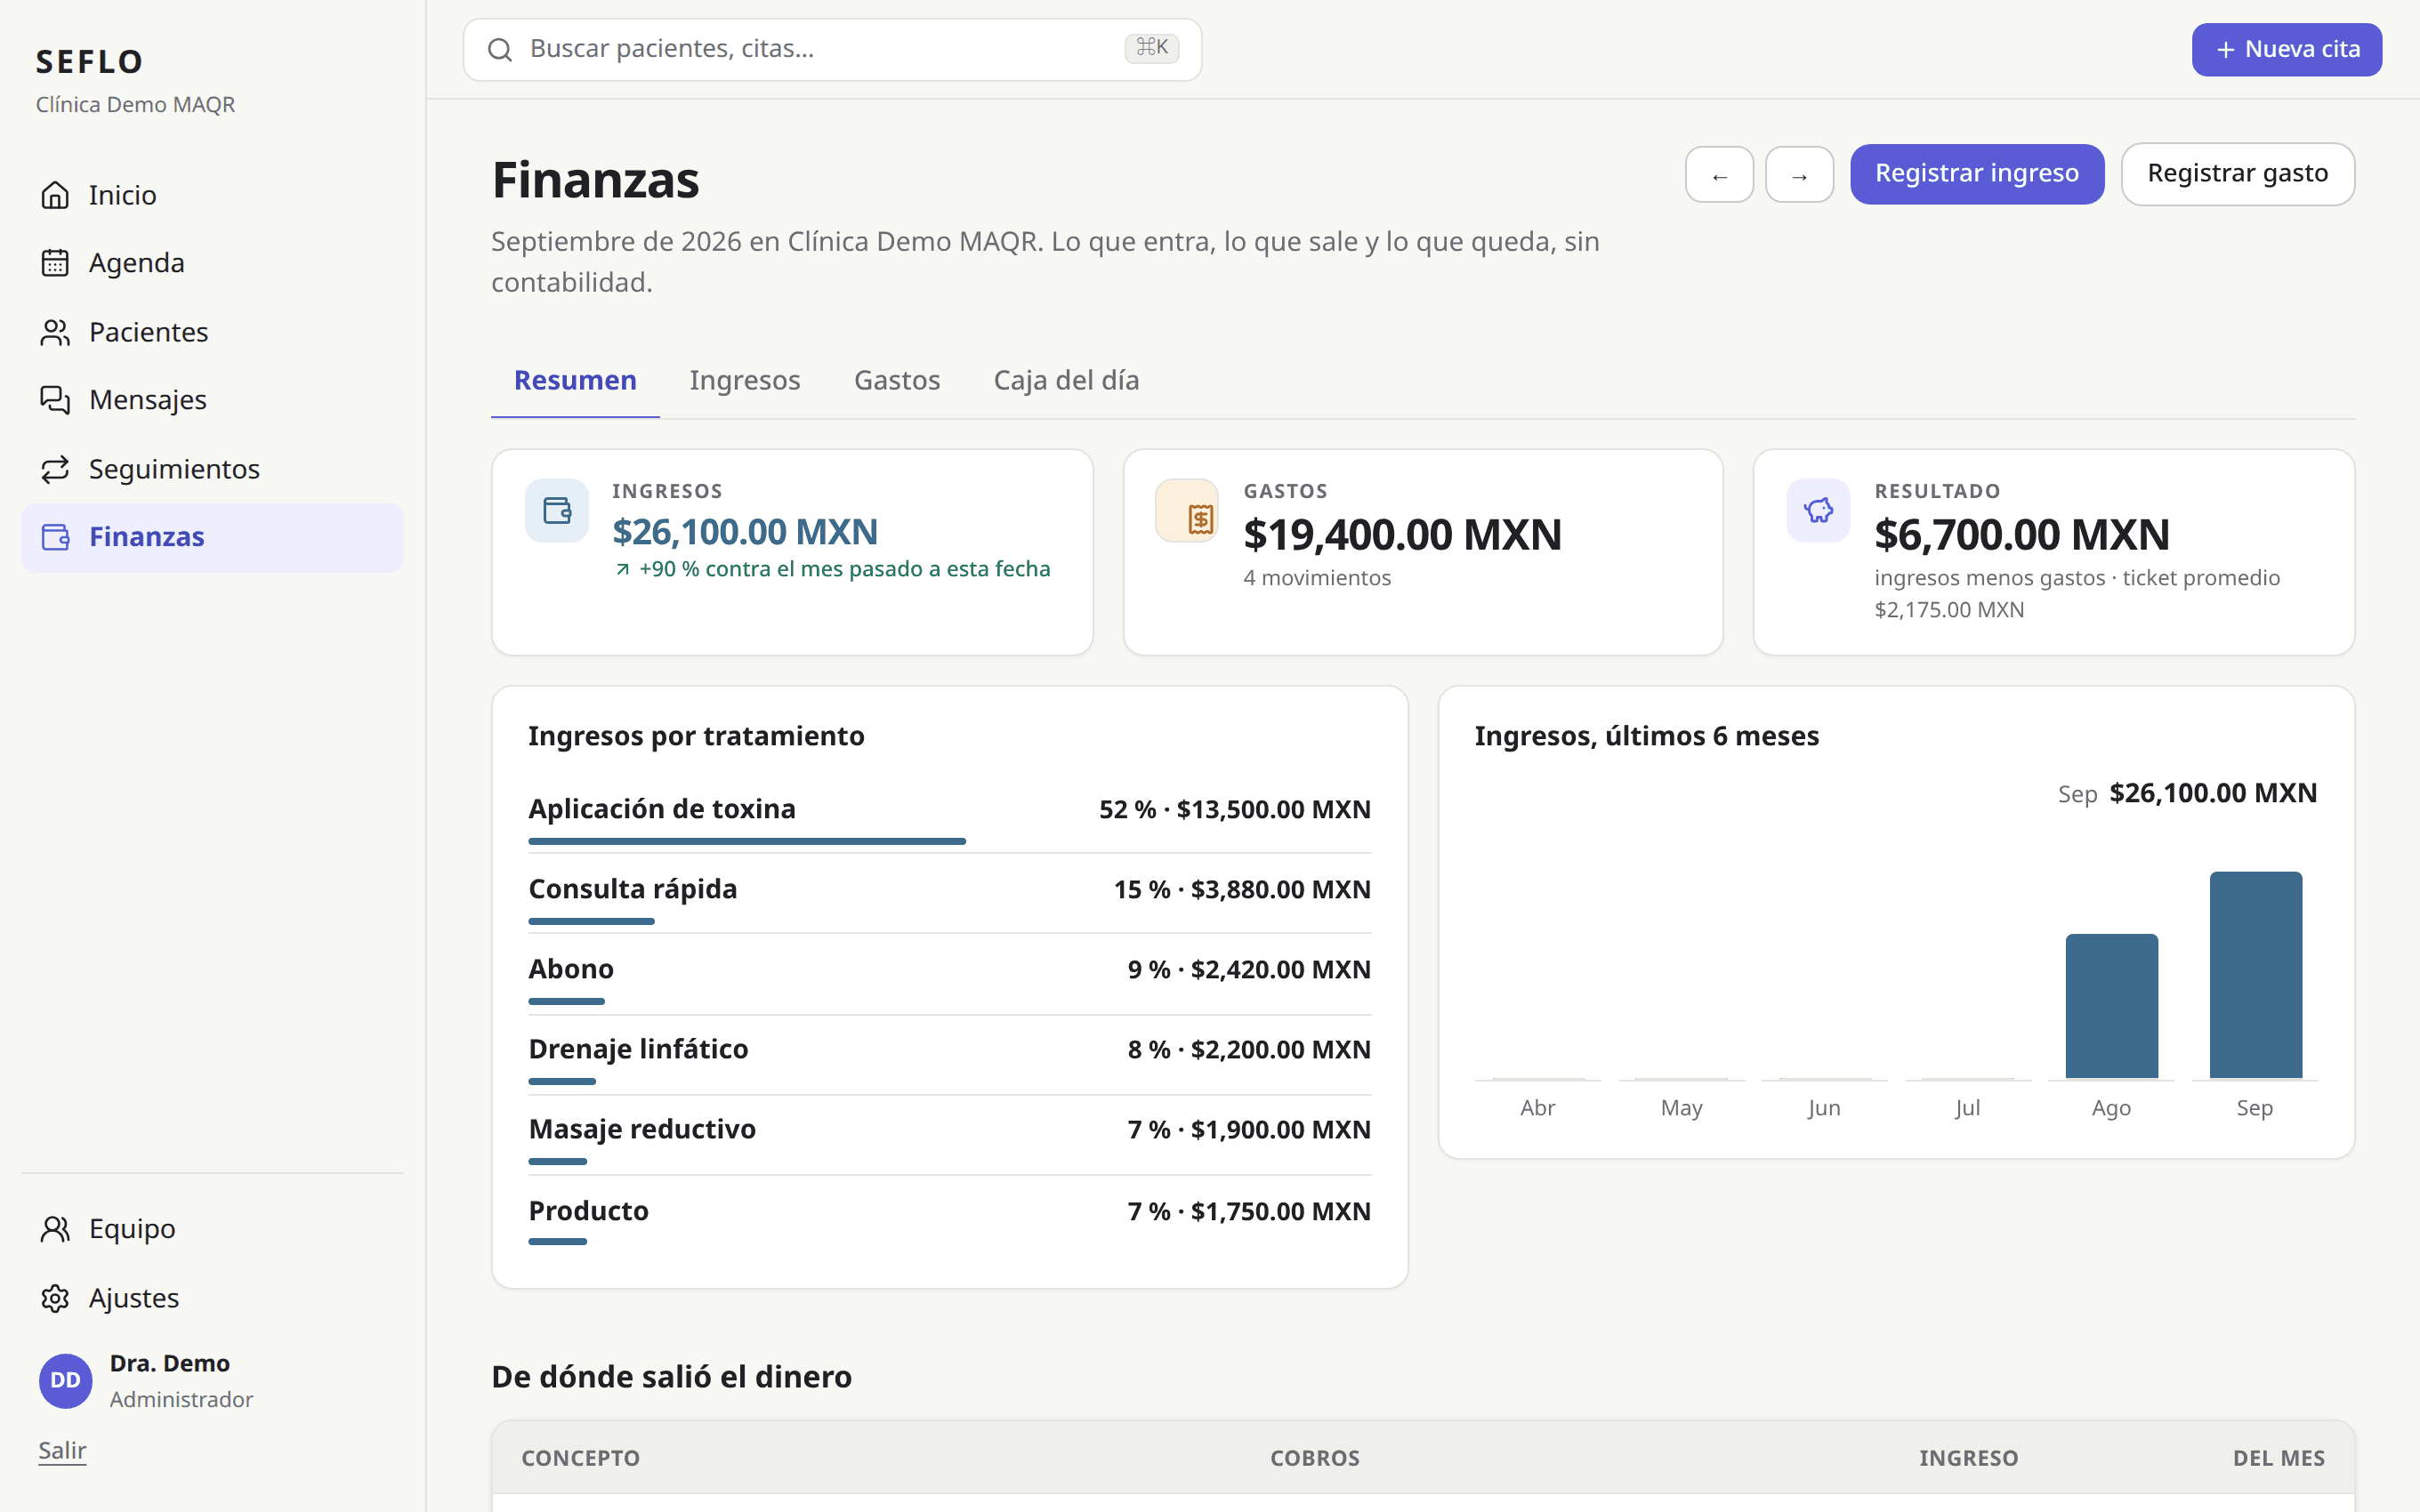Click the $6,700.00 MXN Resultado total

2022,535
